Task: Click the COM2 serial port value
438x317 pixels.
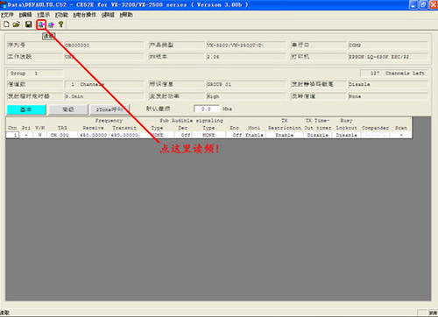Action: [388, 46]
